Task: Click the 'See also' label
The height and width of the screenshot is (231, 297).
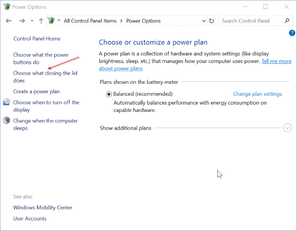Action: click(x=23, y=197)
